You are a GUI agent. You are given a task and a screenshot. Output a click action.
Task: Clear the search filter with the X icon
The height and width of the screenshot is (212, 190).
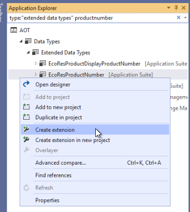click(178, 18)
